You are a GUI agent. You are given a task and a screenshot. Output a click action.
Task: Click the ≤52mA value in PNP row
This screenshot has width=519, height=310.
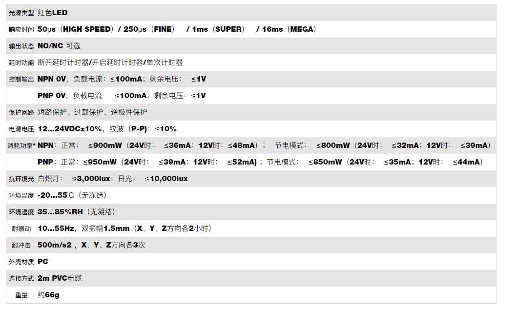tap(241, 162)
